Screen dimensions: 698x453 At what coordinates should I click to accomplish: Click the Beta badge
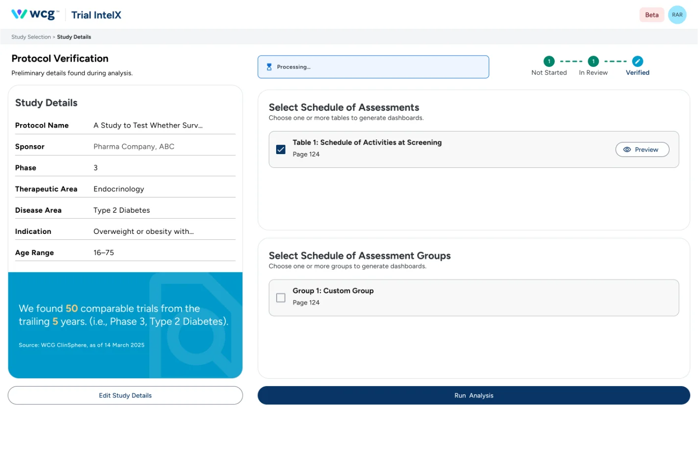(x=651, y=15)
